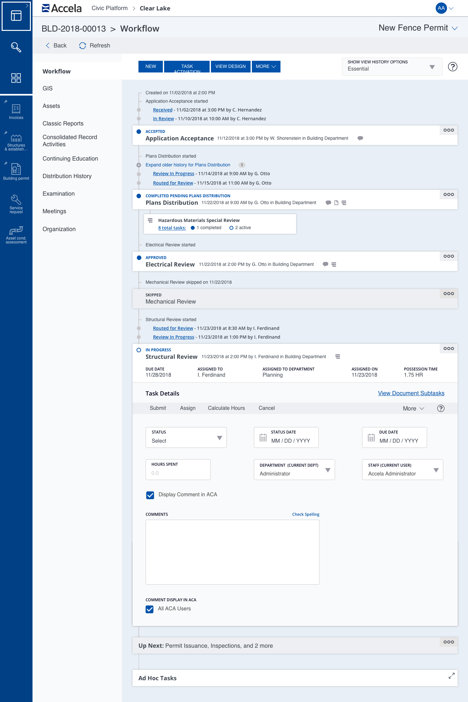The width and height of the screenshot is (468, 702).
Task: Open the search magnifier in sidebar
Action: click(16, 47)
